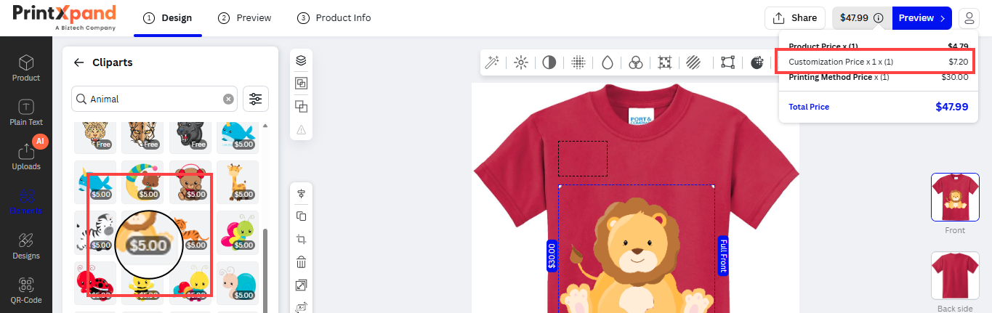Go to the Preview step tab
The height and width of the screenshot is (313, 992).
click(x=245, y=18)
